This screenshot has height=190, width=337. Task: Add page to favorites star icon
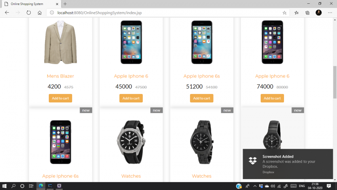coord(284,13)
